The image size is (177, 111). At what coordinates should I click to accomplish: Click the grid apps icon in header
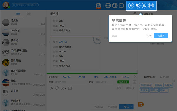(x=108, y=5)
